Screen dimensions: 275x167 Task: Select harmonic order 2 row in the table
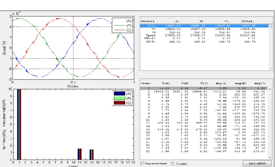pos(204,95)
